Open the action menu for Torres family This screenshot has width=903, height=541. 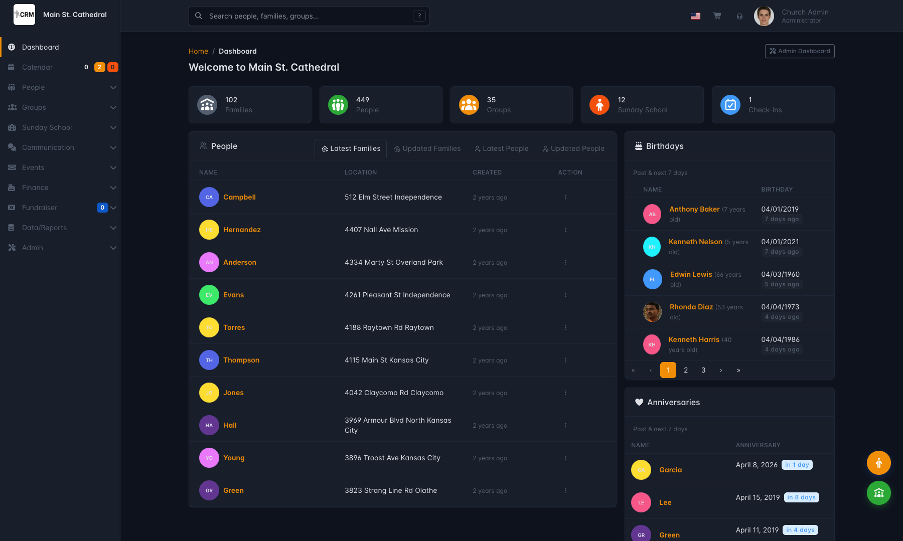[x=565, y=327]
